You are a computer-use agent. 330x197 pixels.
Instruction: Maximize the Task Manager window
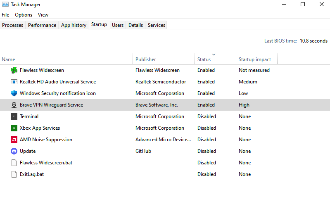point(303,4)
